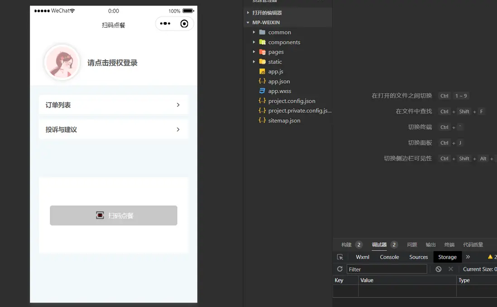497x307 pixels.
Task: Expand the pages folder arrow
Action: pyautogui.click(x=254, y=52)
